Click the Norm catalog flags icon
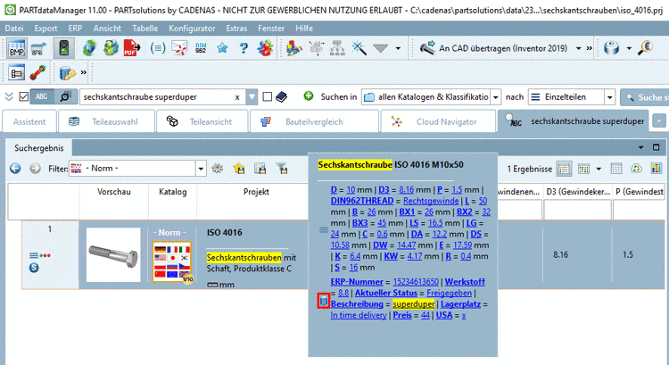 click(172, 261)
